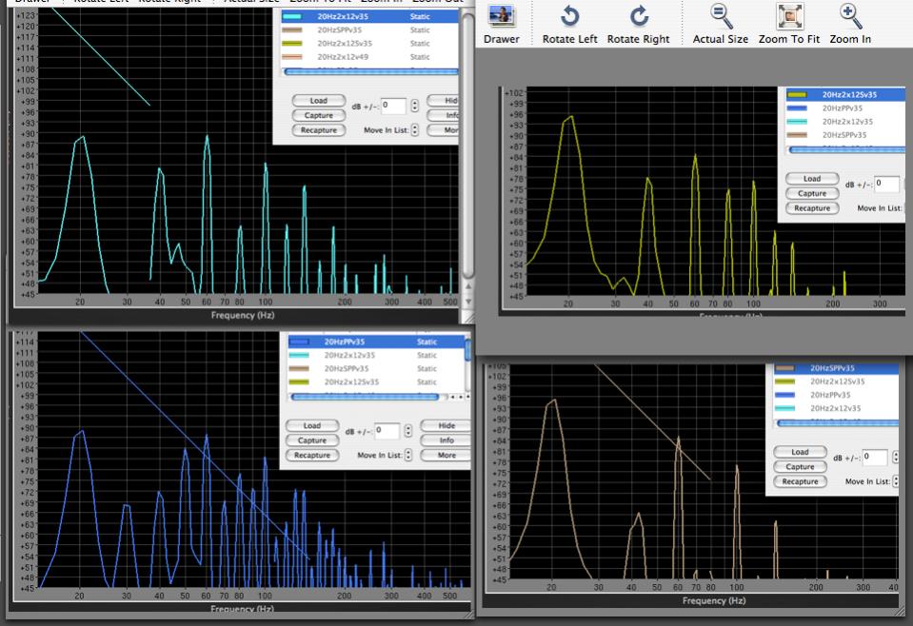Click Load in the blue plot panel
913x626 pixels.
[x=312, y=426]
